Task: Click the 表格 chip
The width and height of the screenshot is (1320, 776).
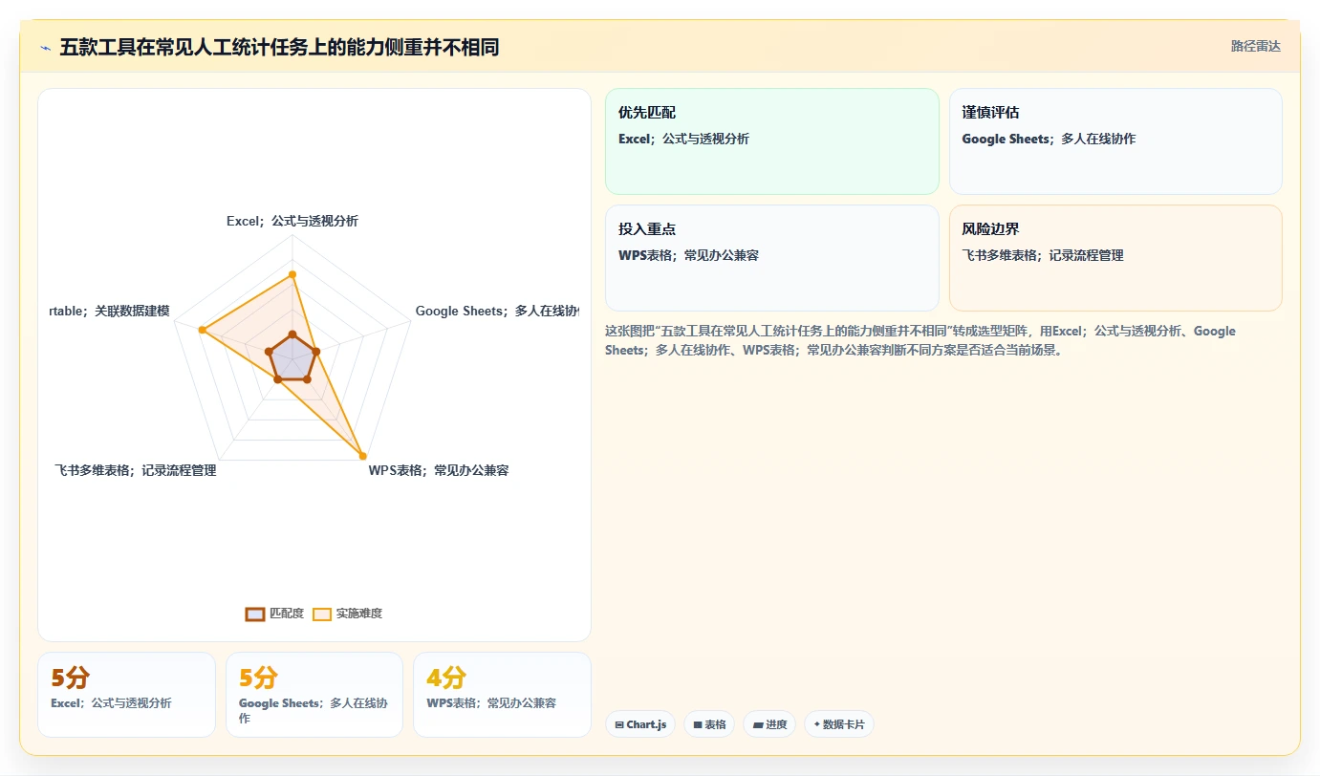Action: (x=709, y=724)
